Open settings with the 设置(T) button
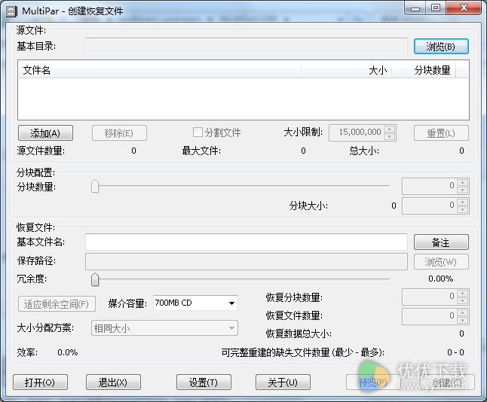This screenshot has height=402, width=487. click(x=204, y=382)
